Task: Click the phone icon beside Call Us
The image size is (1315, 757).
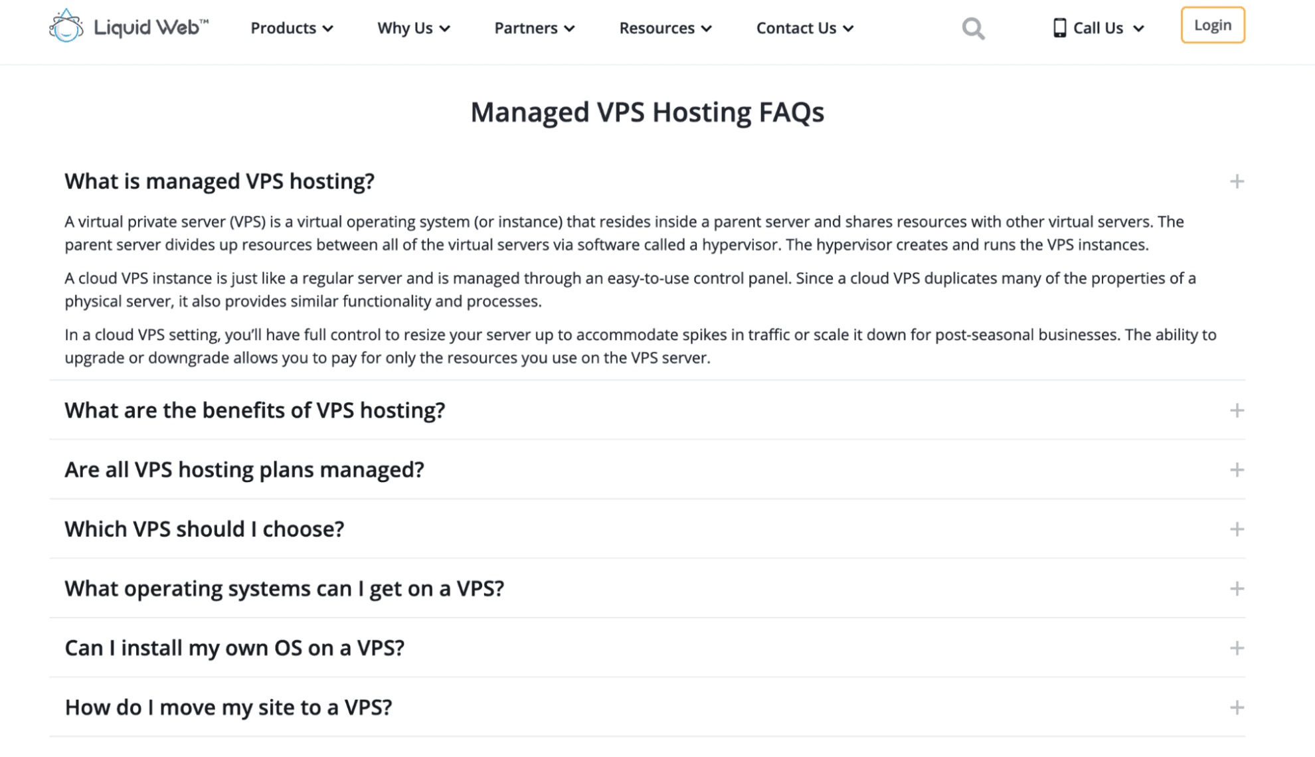Action: pyautogui.click(x=1059, y=27)
